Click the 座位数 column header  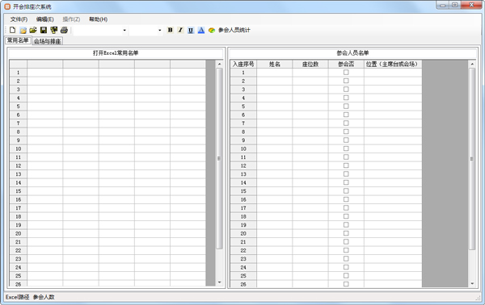click(310, 65)
